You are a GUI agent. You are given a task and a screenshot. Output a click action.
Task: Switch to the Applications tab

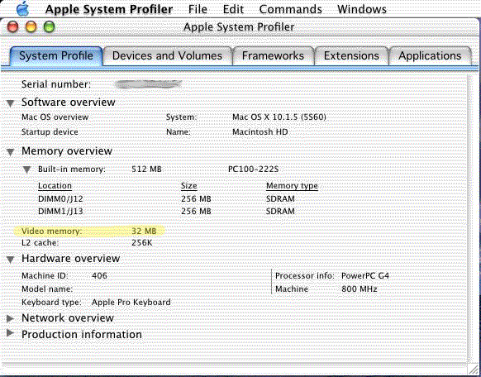click(x=430, y=56)
